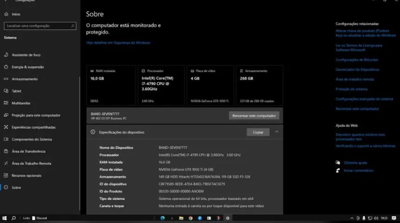400x223 pixels.
Task: Click the magnifier icon in settings search box
Action: (72, 26)
